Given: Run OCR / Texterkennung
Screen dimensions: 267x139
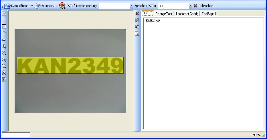Looking at the screenshot, I should coord(78,6).
